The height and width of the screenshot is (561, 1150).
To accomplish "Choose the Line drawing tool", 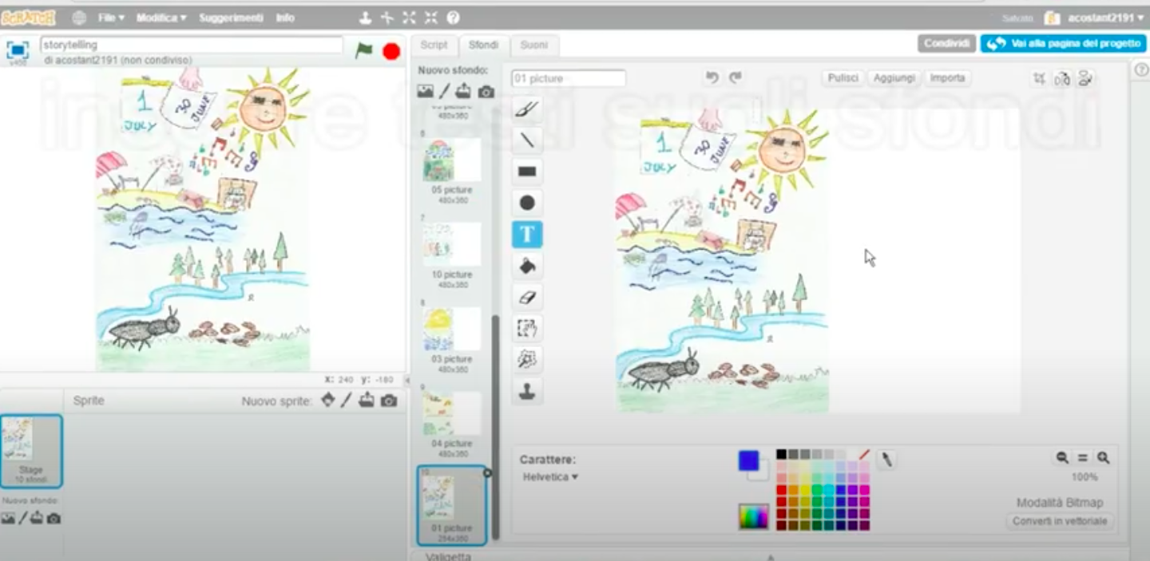I will coord(527,140).
